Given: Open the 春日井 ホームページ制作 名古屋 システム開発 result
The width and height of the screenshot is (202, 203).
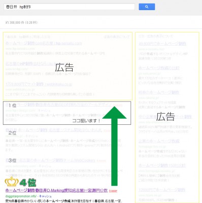Looking at the screenshot, I should click(54, 130).
